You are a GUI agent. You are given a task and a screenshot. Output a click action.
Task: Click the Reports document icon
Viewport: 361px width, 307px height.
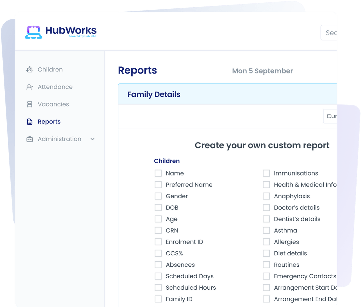[x=30, y=121]
